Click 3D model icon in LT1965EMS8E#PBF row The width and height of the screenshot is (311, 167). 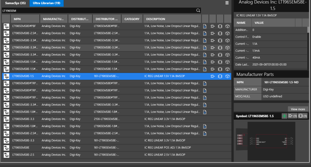[x=227, y=26]
